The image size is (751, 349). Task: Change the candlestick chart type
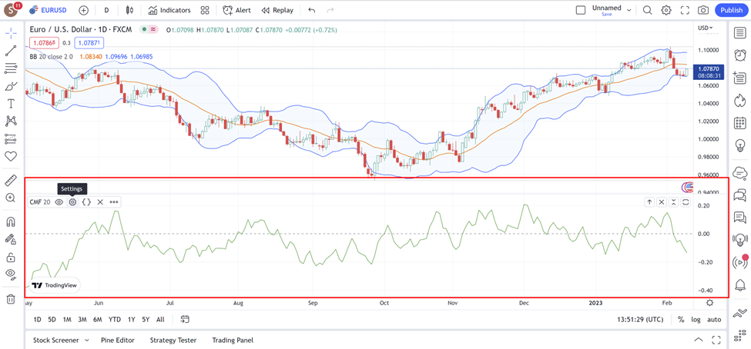[x=129, y=10]
